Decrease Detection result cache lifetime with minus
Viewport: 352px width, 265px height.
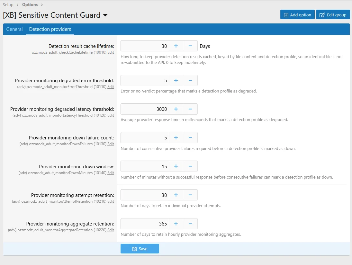[190, 46]
